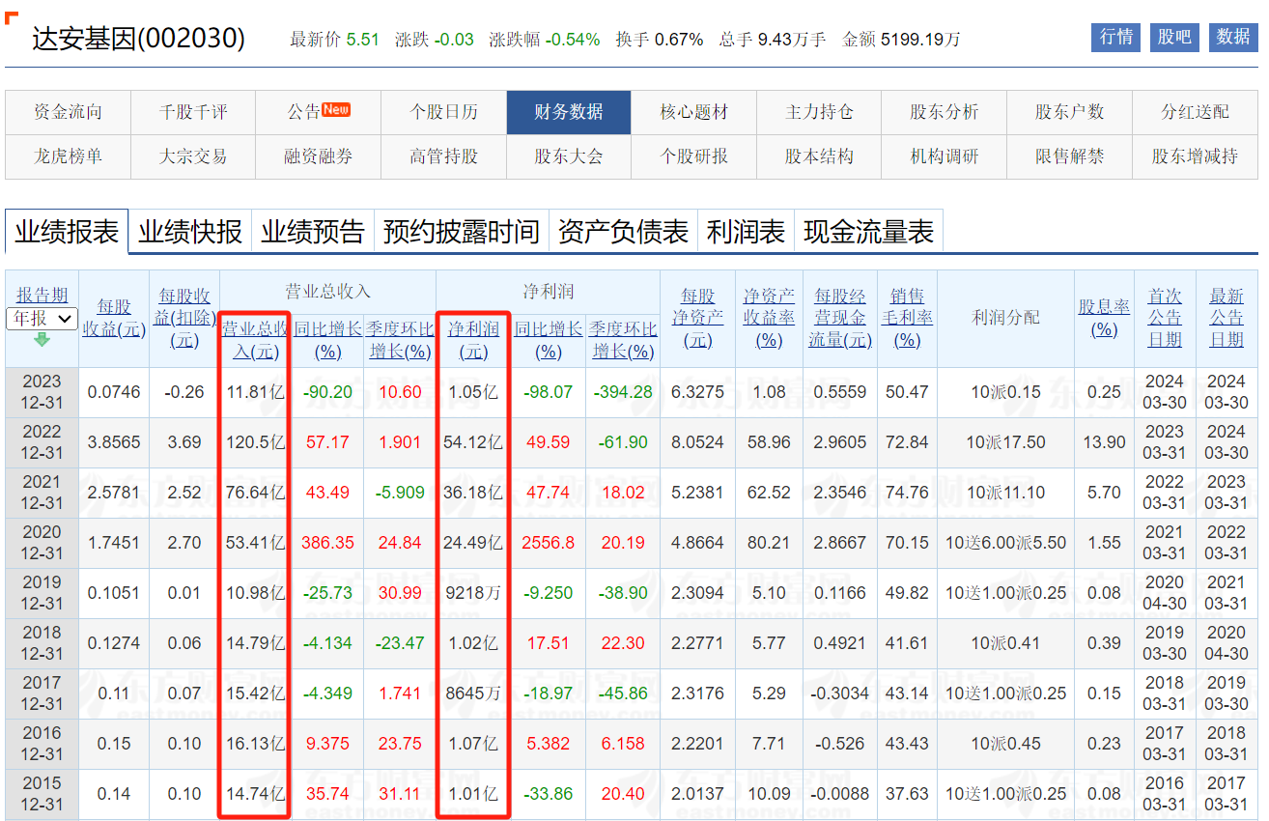Click the 54.12亿 net profit cell
Image resolution: width=1269 pixels, height=821 pixels.
473,442
